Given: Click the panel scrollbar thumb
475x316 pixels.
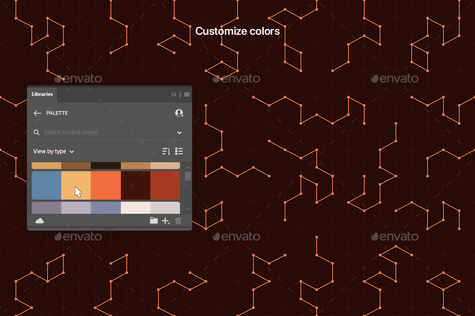Looking at the screenshot, I should click(x=187, y=176).
